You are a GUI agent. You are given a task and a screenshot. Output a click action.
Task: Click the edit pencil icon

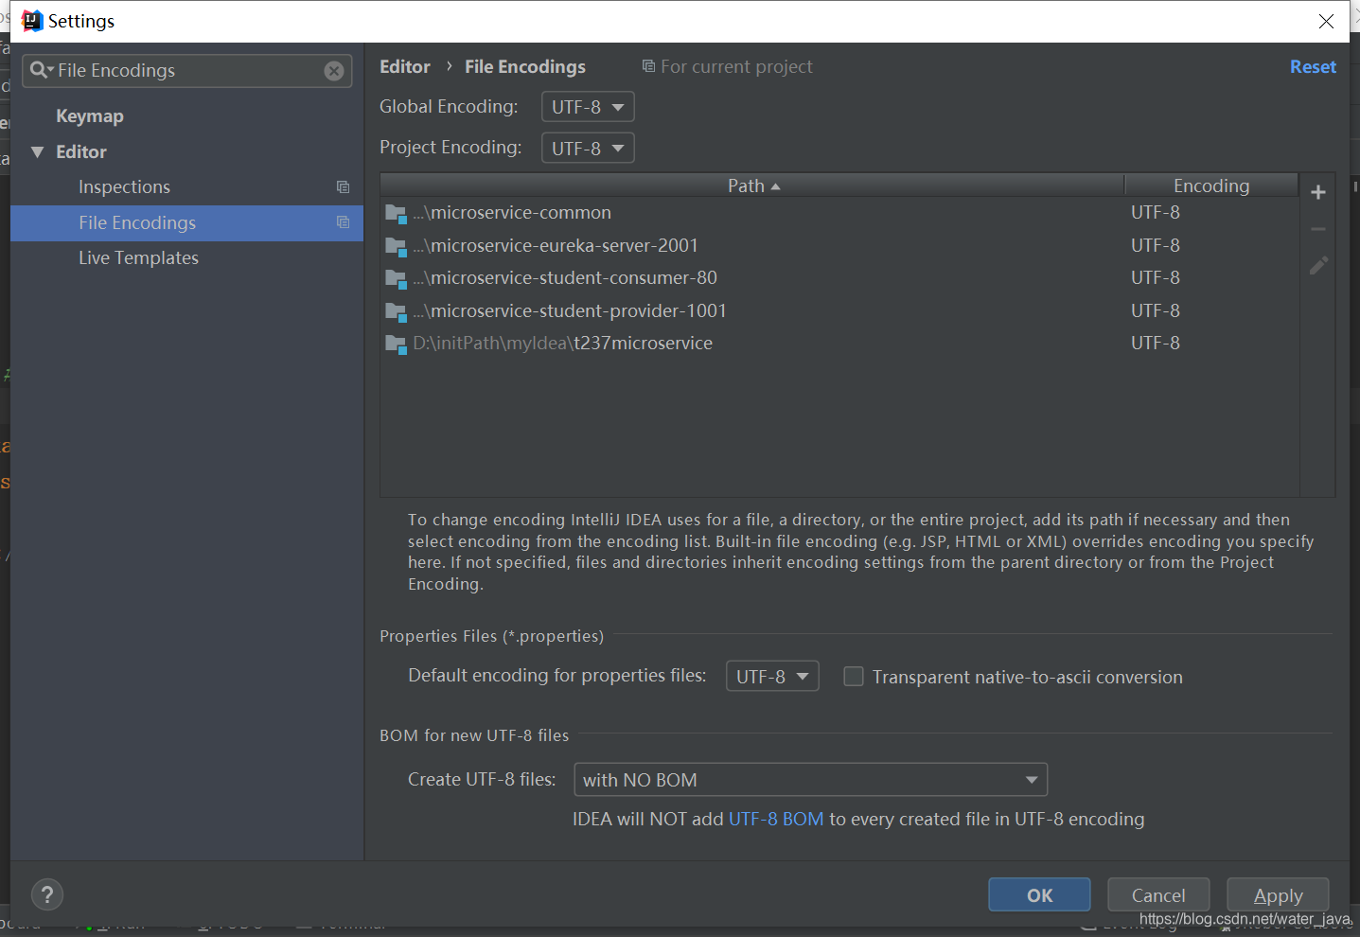tap(1318, 265)
